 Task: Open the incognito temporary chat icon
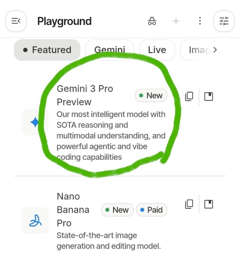152,21
